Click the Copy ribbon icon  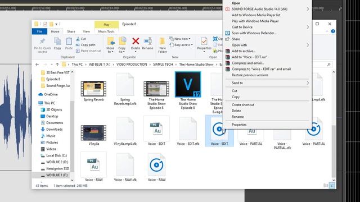pos(57,42)
